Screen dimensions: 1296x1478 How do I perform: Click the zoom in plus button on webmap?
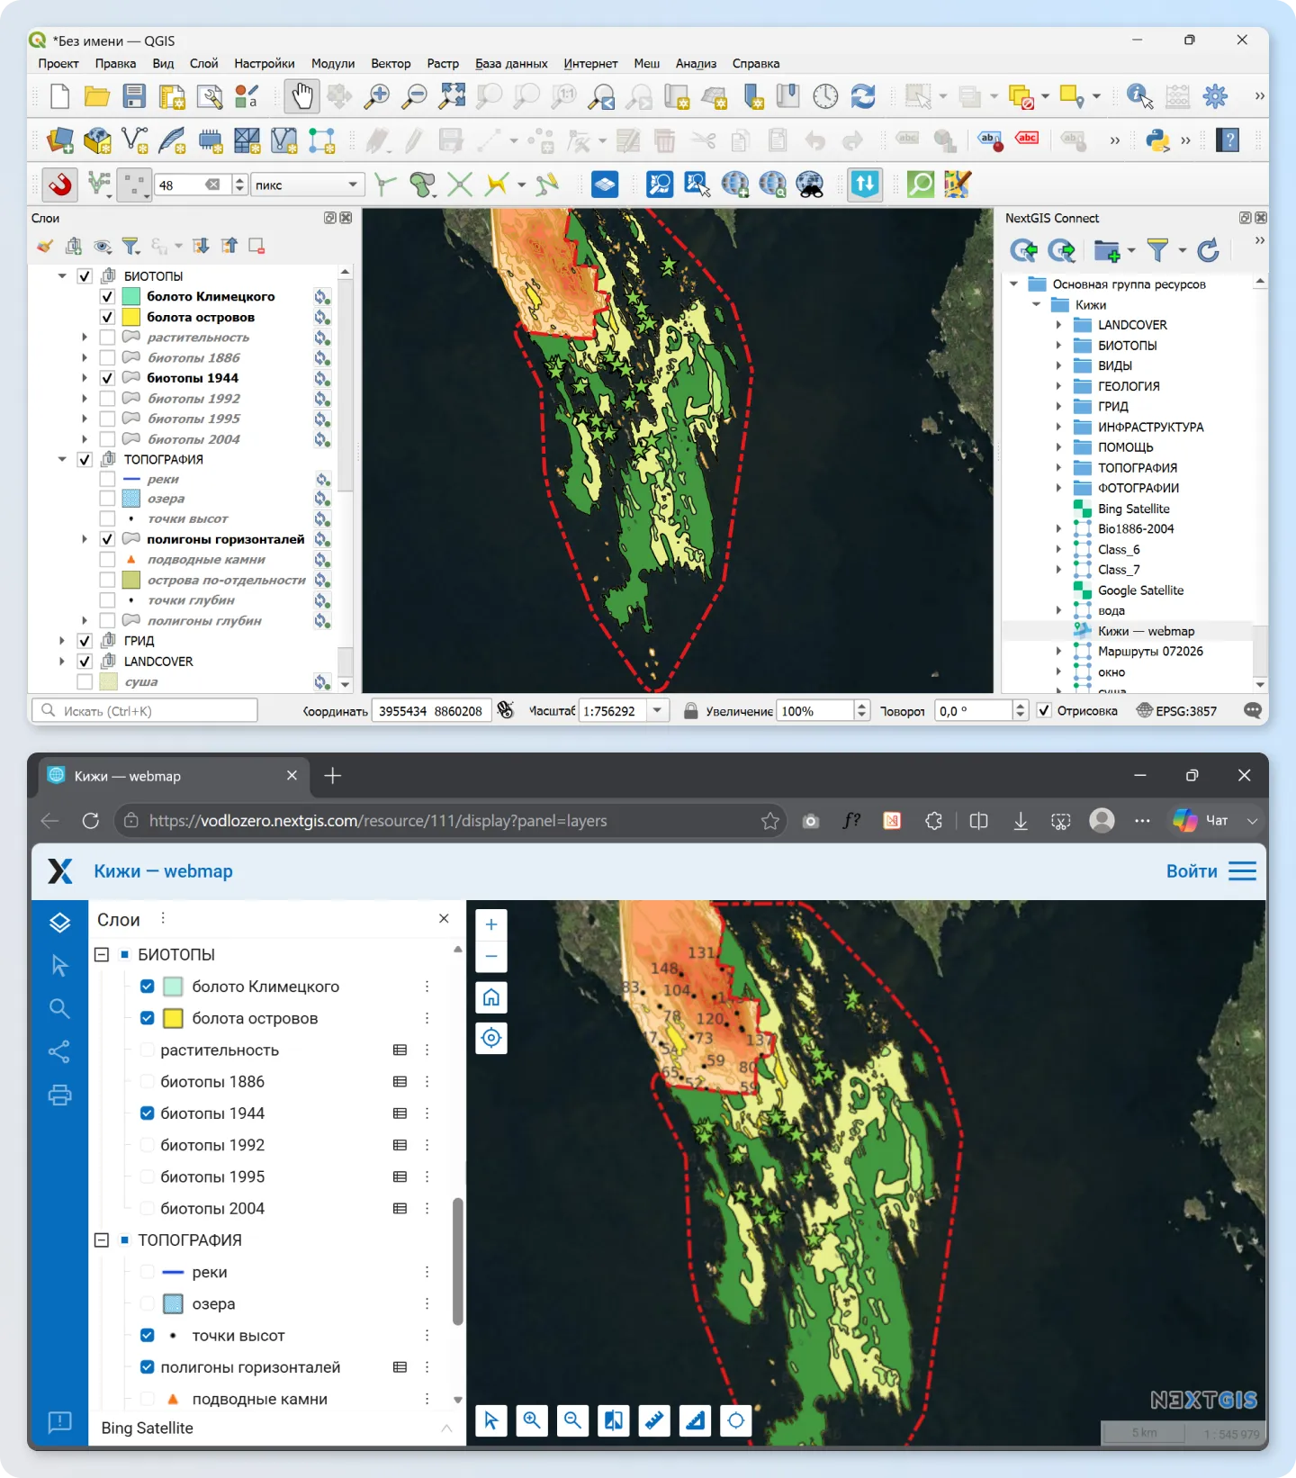tap(491, 924)
